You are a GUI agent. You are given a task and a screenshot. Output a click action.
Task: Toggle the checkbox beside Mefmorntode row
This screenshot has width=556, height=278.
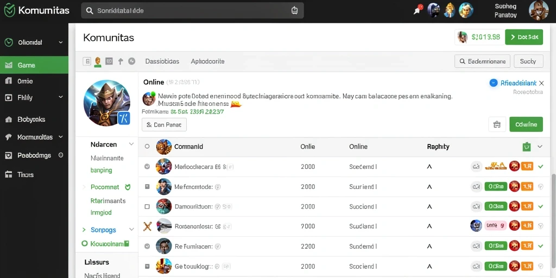(x=148, y=187)
